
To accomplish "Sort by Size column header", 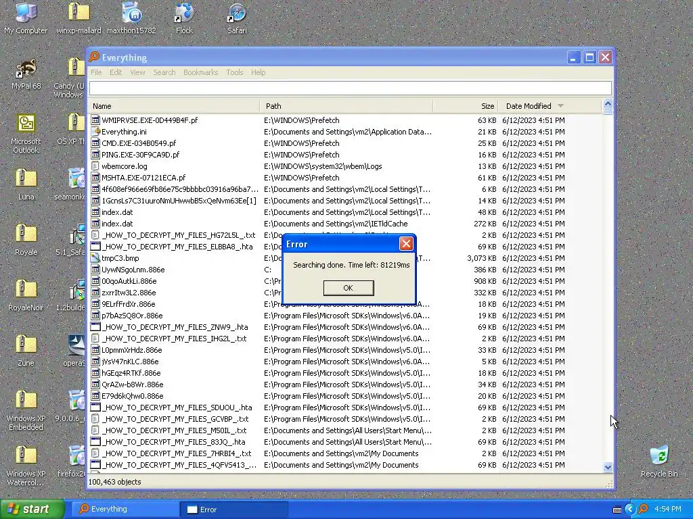I will (466, 106).
